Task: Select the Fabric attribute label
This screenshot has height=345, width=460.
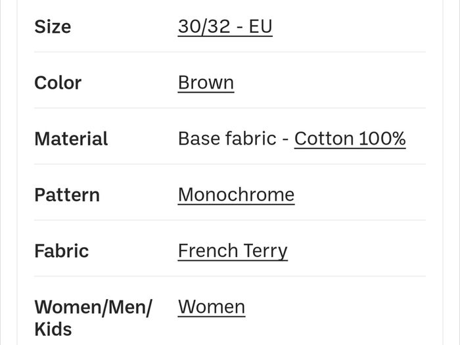Action: click(x=62, y=251)
